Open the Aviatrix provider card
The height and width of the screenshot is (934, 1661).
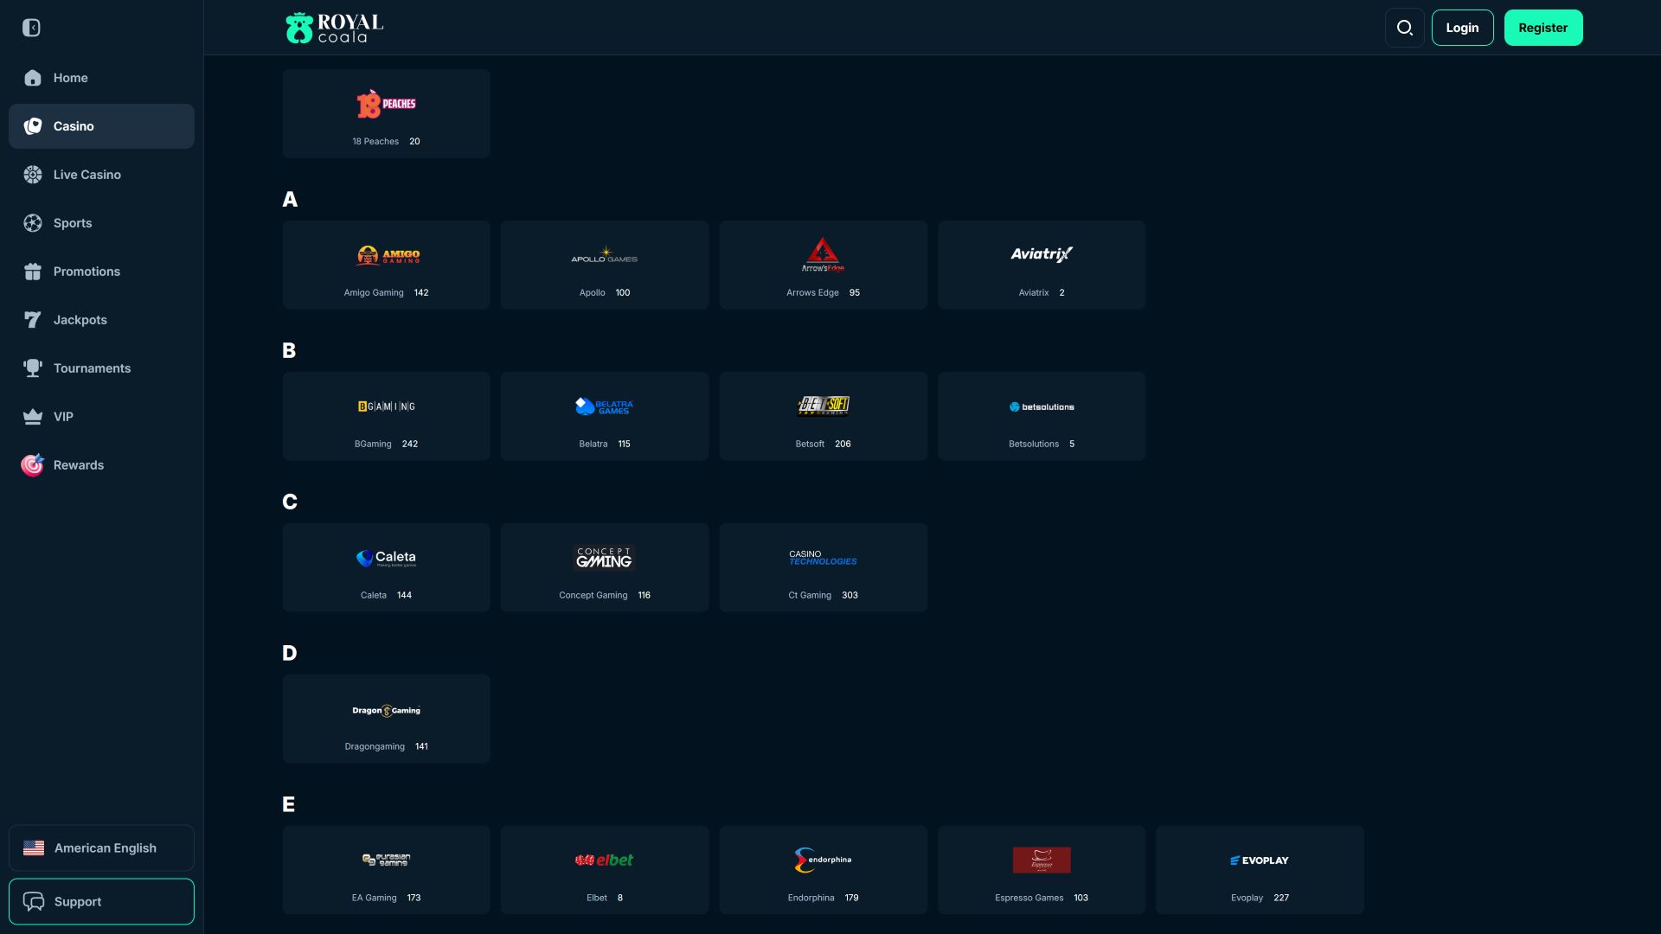pyautogui.click(x=1042, y=265)
